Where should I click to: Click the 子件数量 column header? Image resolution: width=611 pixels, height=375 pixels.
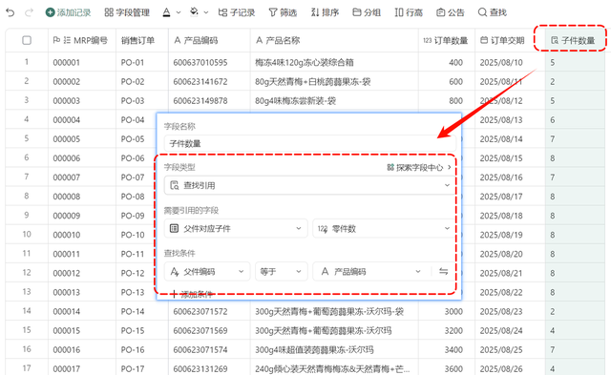575,40
